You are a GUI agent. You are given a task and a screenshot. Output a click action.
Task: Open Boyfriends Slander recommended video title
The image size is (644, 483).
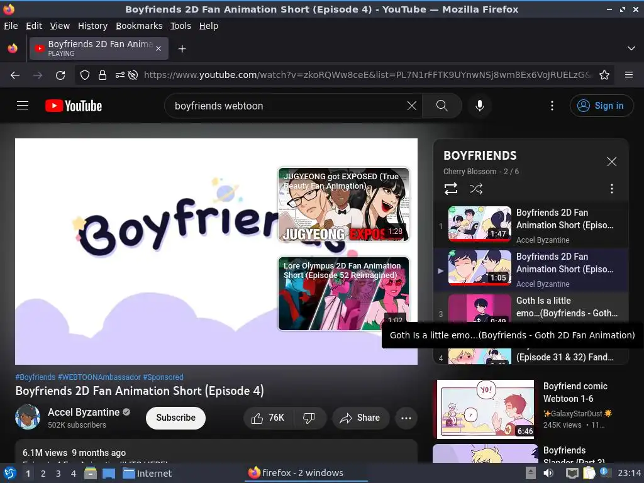574,455
